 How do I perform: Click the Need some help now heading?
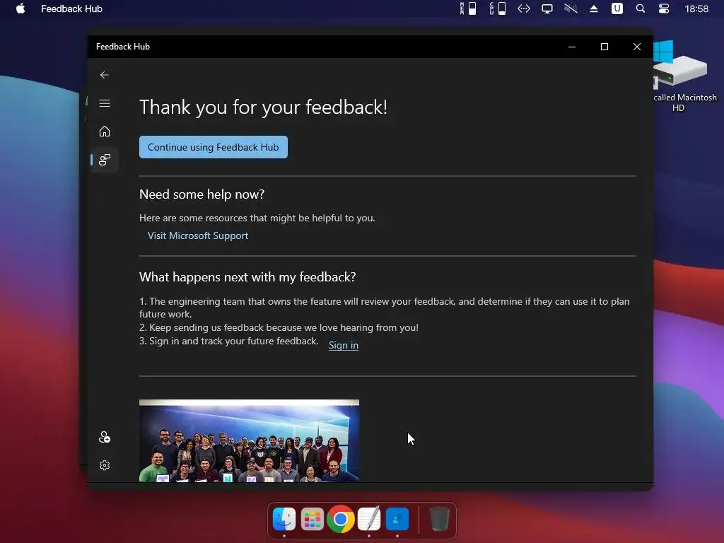tap(202, 194)
